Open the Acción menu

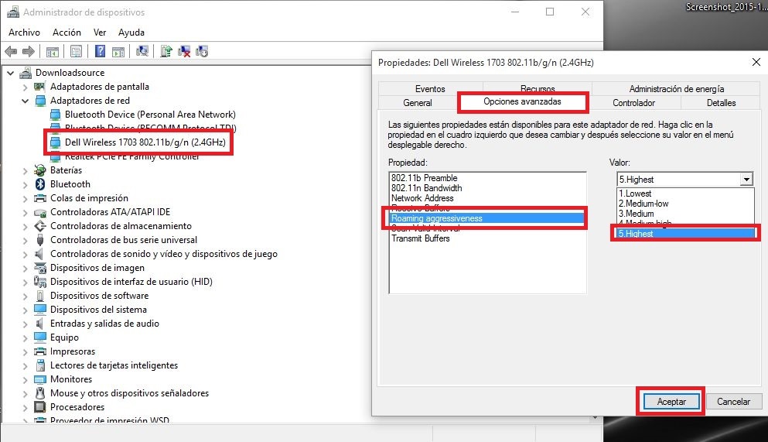coord(67,33)
